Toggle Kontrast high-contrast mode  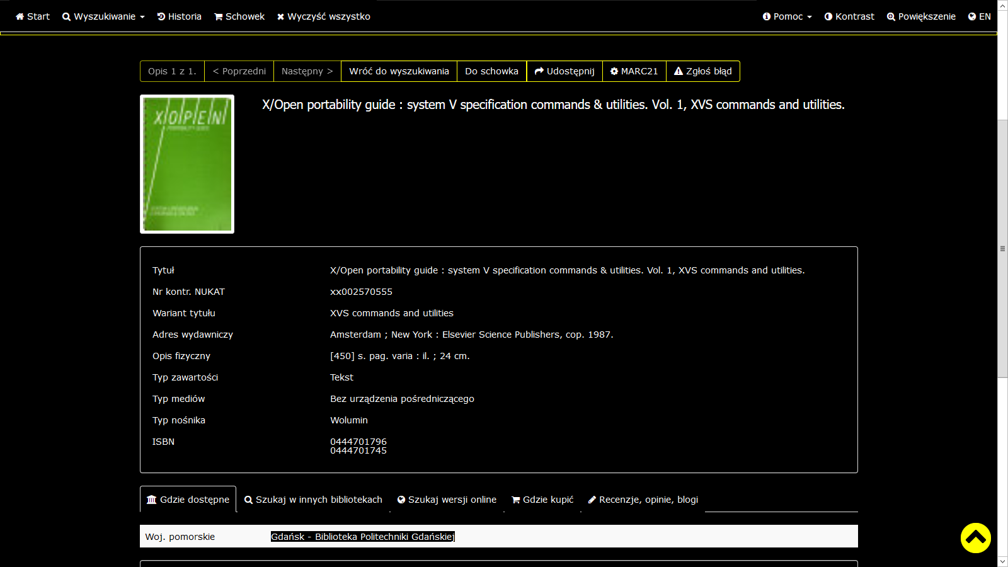pos(849,17)
